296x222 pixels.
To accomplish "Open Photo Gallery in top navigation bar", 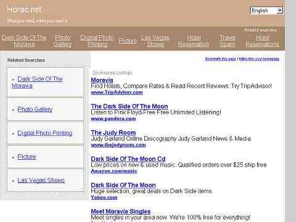I will click(x=62, y=41).
